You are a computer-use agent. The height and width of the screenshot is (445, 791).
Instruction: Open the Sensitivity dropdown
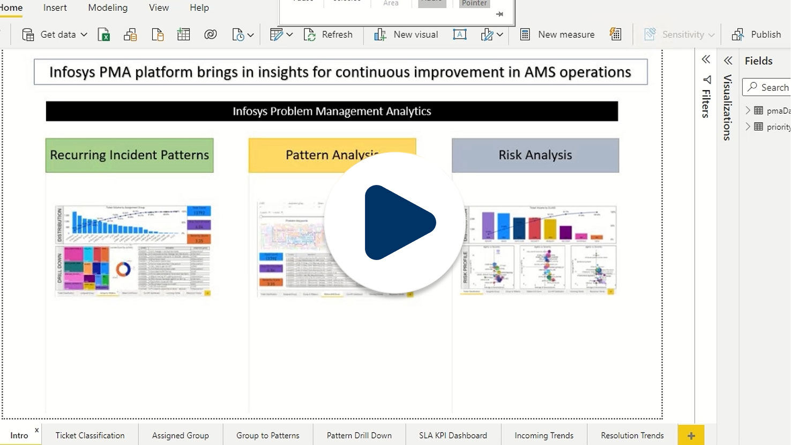click(x=680, y=34)
